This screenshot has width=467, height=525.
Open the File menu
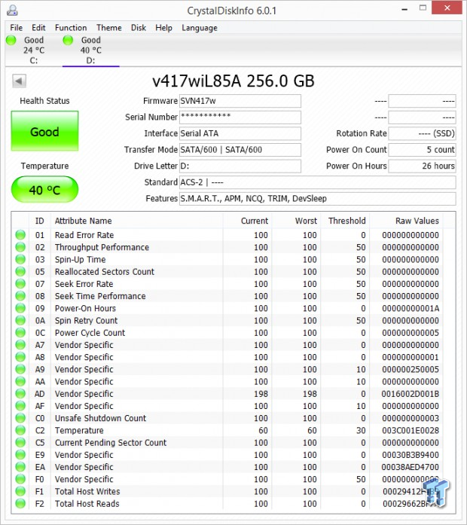tap(16, 28)
